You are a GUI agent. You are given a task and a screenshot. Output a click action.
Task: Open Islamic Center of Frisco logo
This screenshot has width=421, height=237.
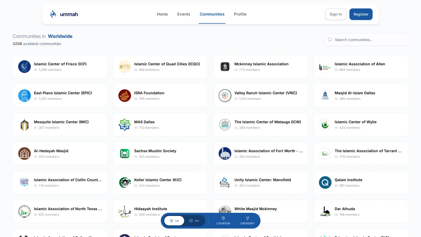(x=24, y=67)
